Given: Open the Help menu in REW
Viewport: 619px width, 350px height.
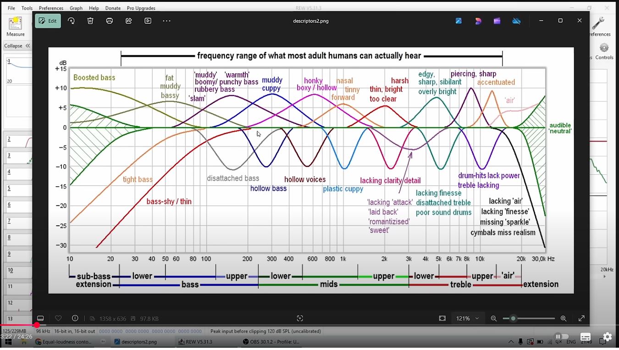Looking at the screenshot, I should point(94,8).
